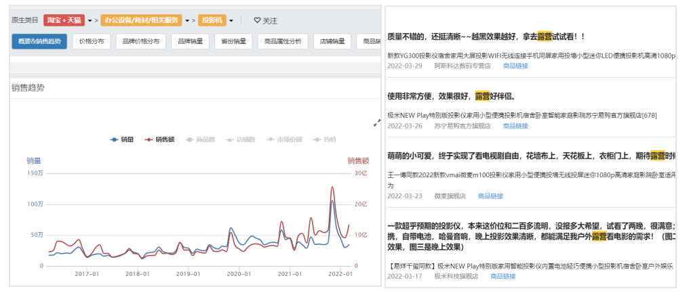Image resolution: width=687 pixels, height=295 pixels.
Task: Click the 原生类目 label
Action: (25, 20)
